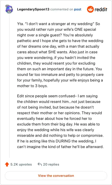The image size is (112, 185).
Task: Upvote using the orange arrow icon
Action: (x=7, y=164)
